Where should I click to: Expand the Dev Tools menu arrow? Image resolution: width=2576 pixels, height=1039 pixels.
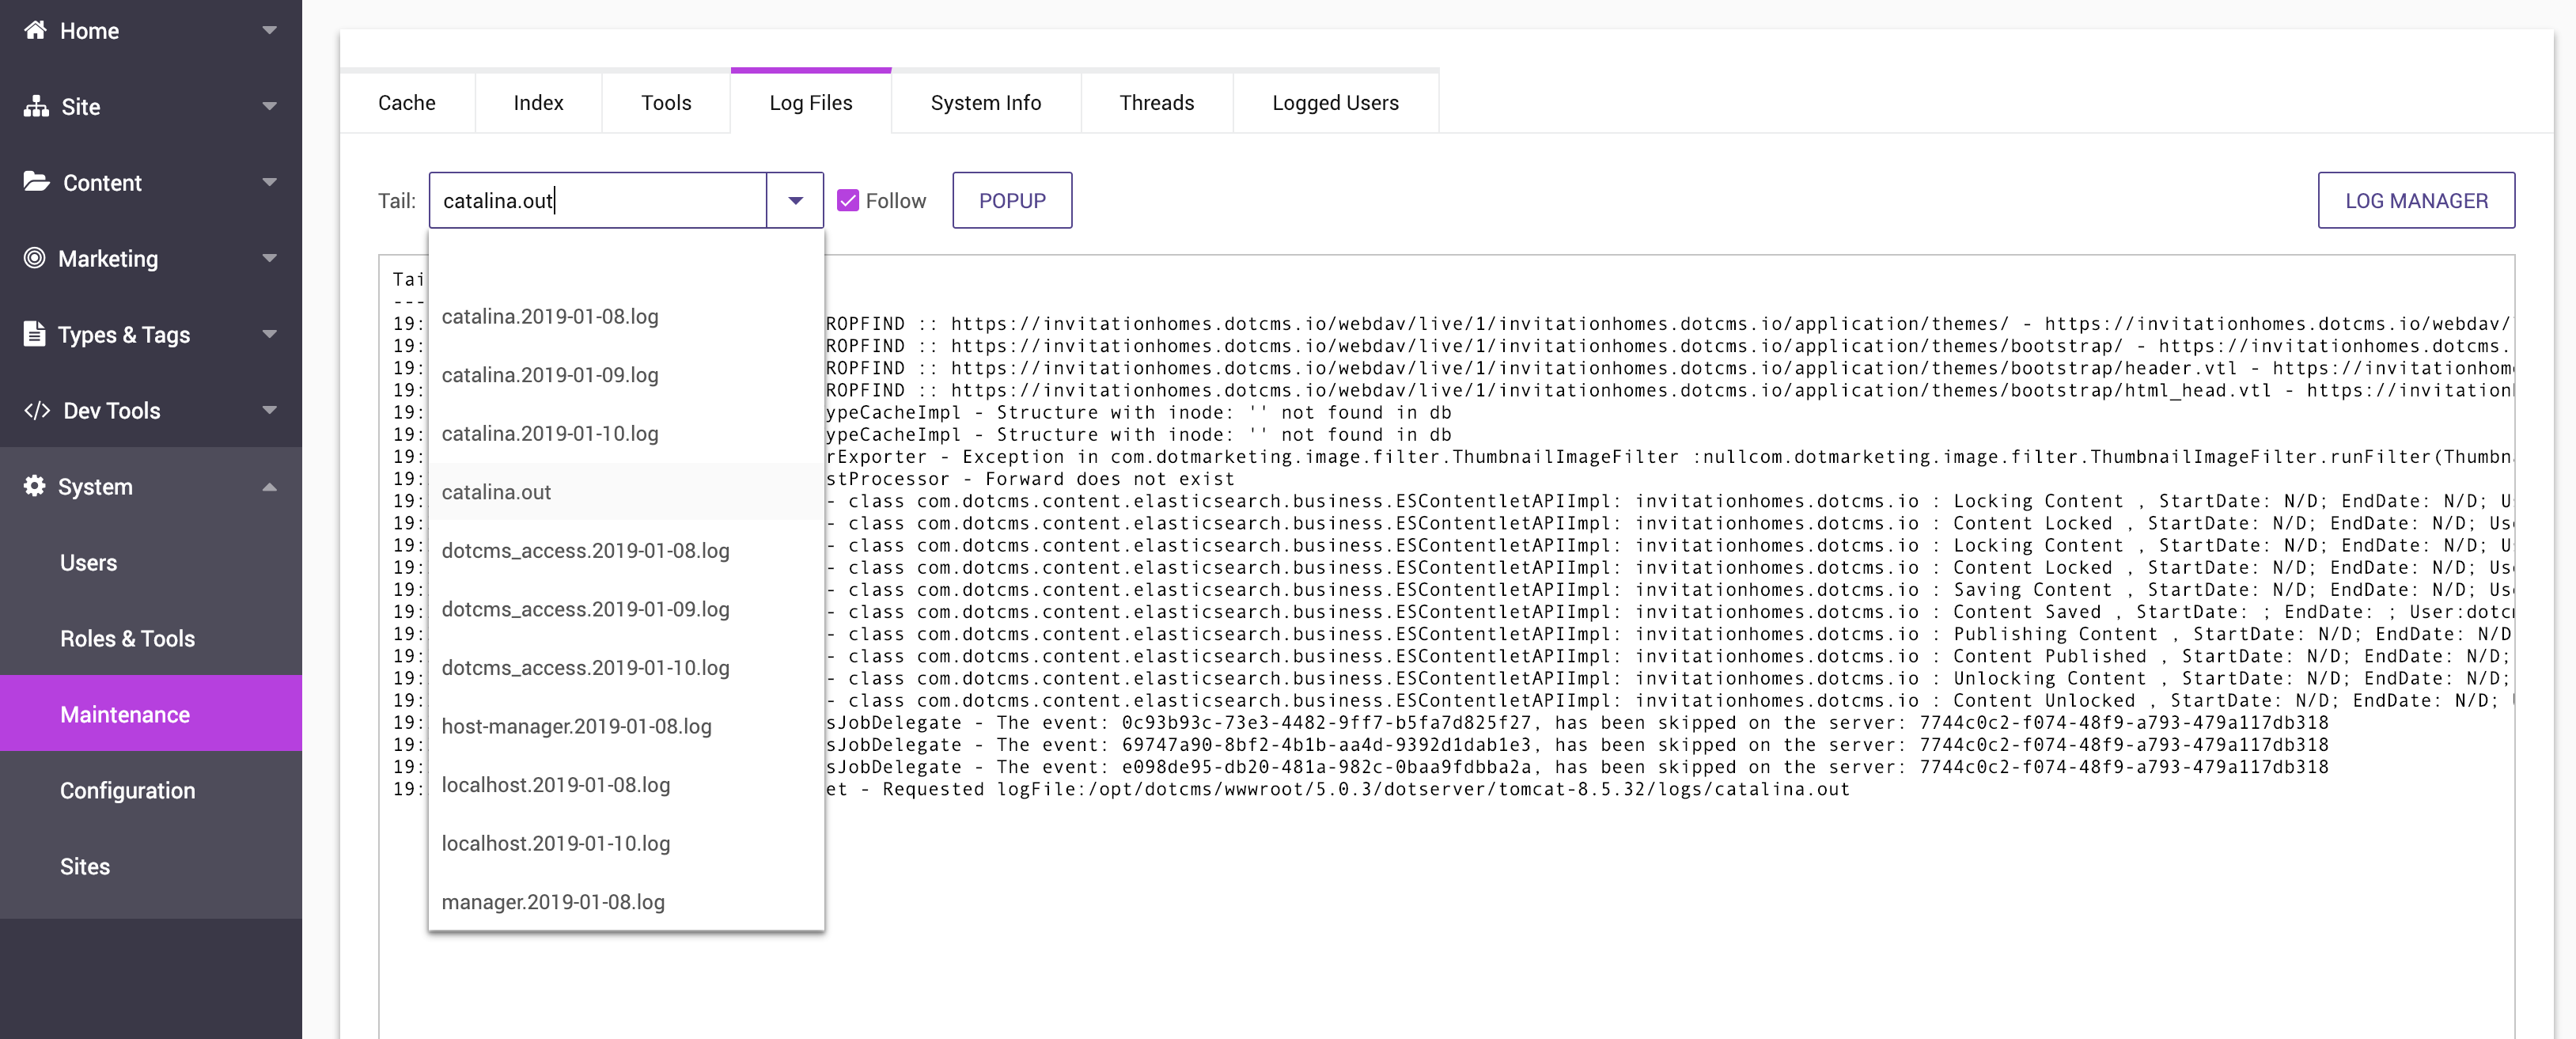click(x=269, y=410)
